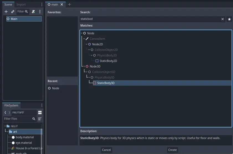Click the favorite star icon beside search
This screenshot has height=154, width=233.
(229, 19)
